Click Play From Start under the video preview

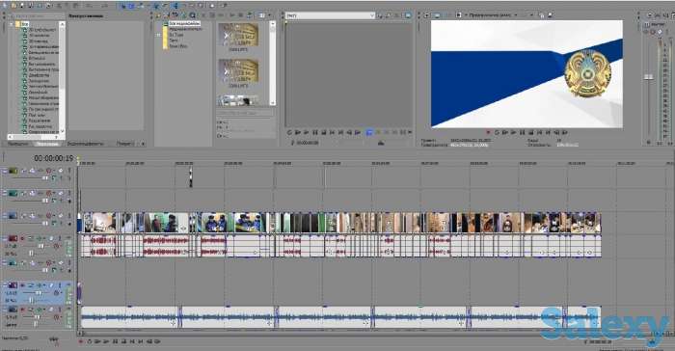pyautogui.click(x=505, y=132)
